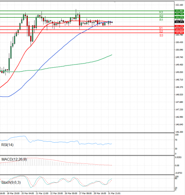This screenshot has width=185, height=195.
Task: Click the S1 support label
Action: (161, 28)
